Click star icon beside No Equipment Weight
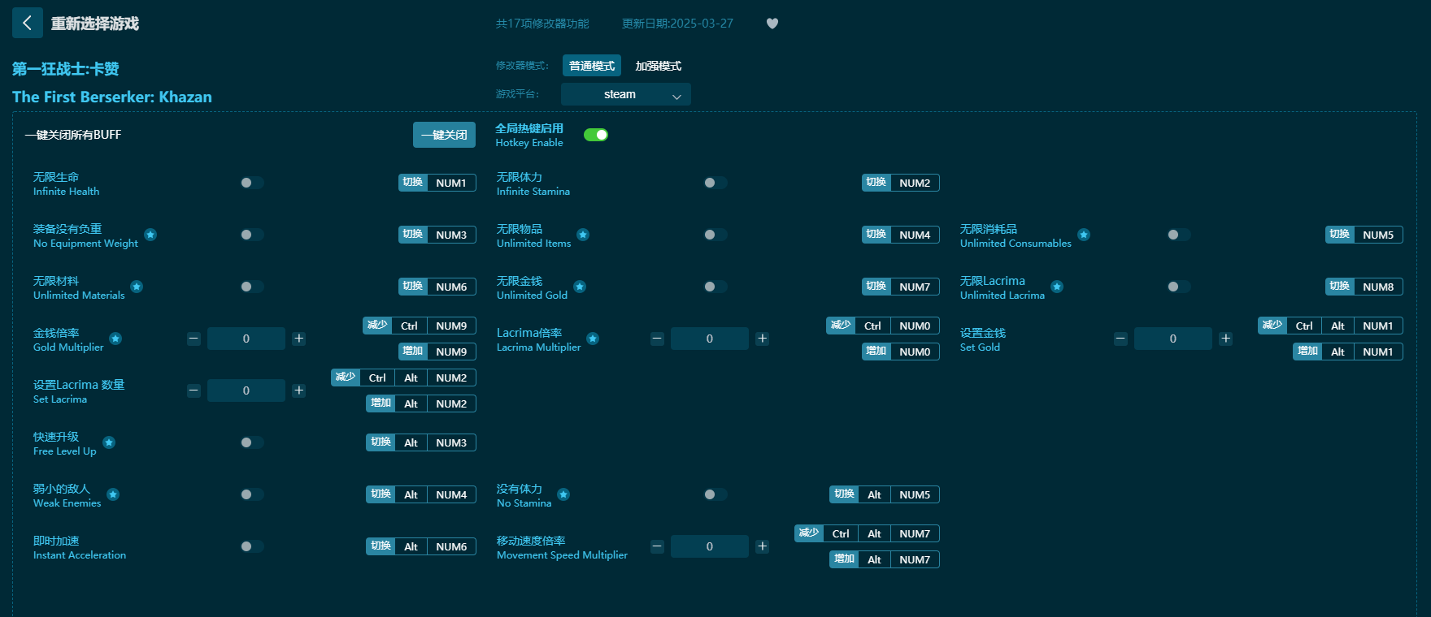This screenshot has height=617, width=1431. (150, 235)
